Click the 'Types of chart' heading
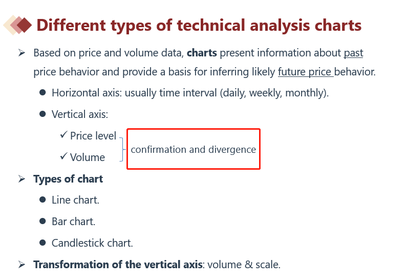The width and height of the screenshot is (407, 280). pyautogui.click(x=68, y=179)
